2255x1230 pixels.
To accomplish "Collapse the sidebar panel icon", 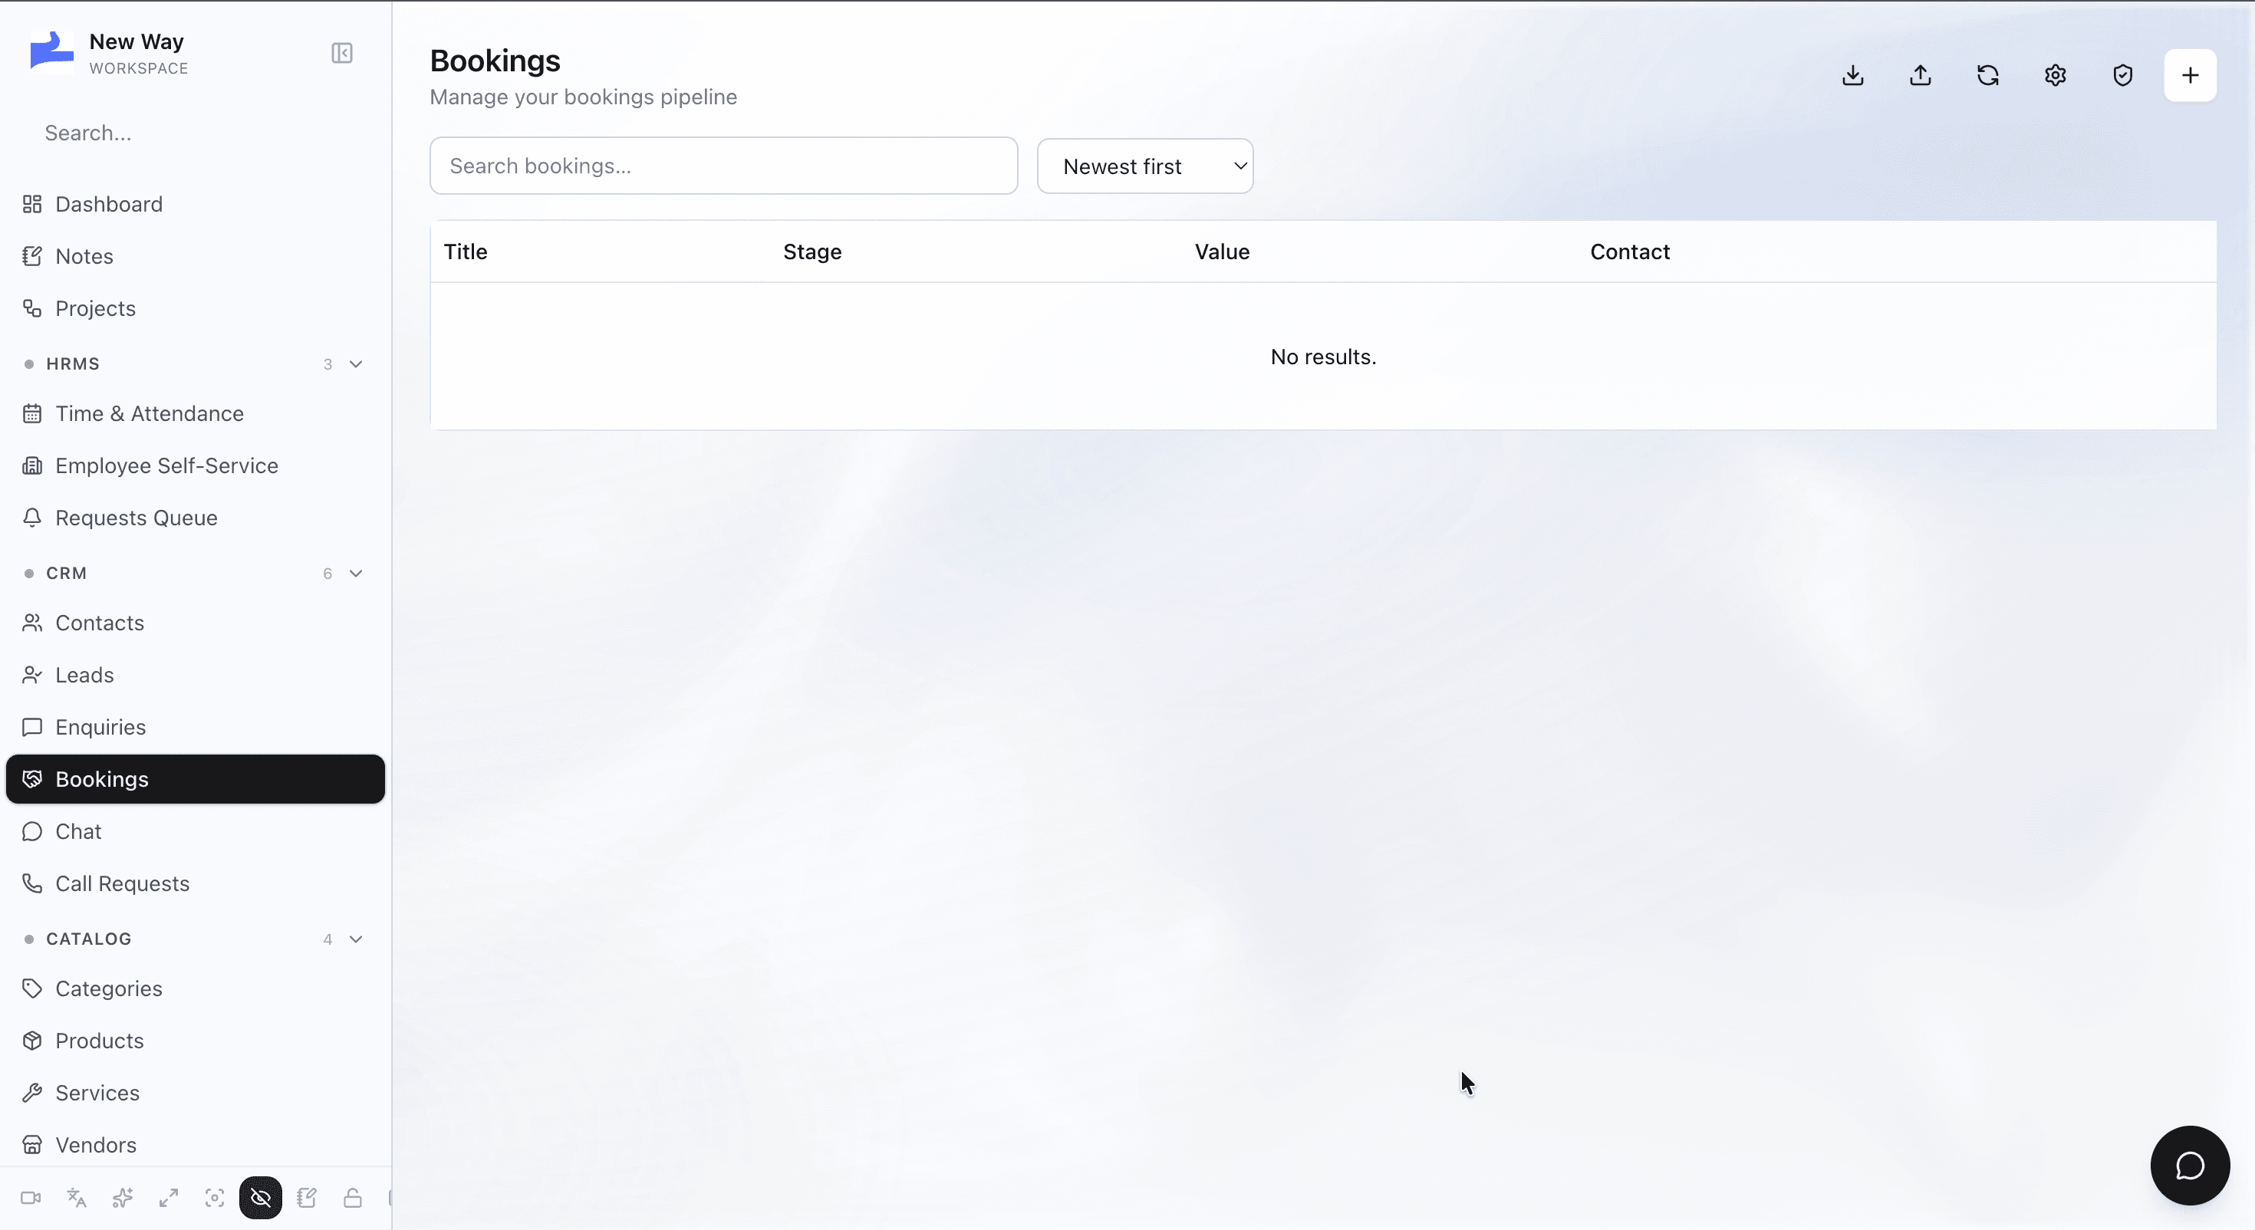I will [x=341, y=54].
